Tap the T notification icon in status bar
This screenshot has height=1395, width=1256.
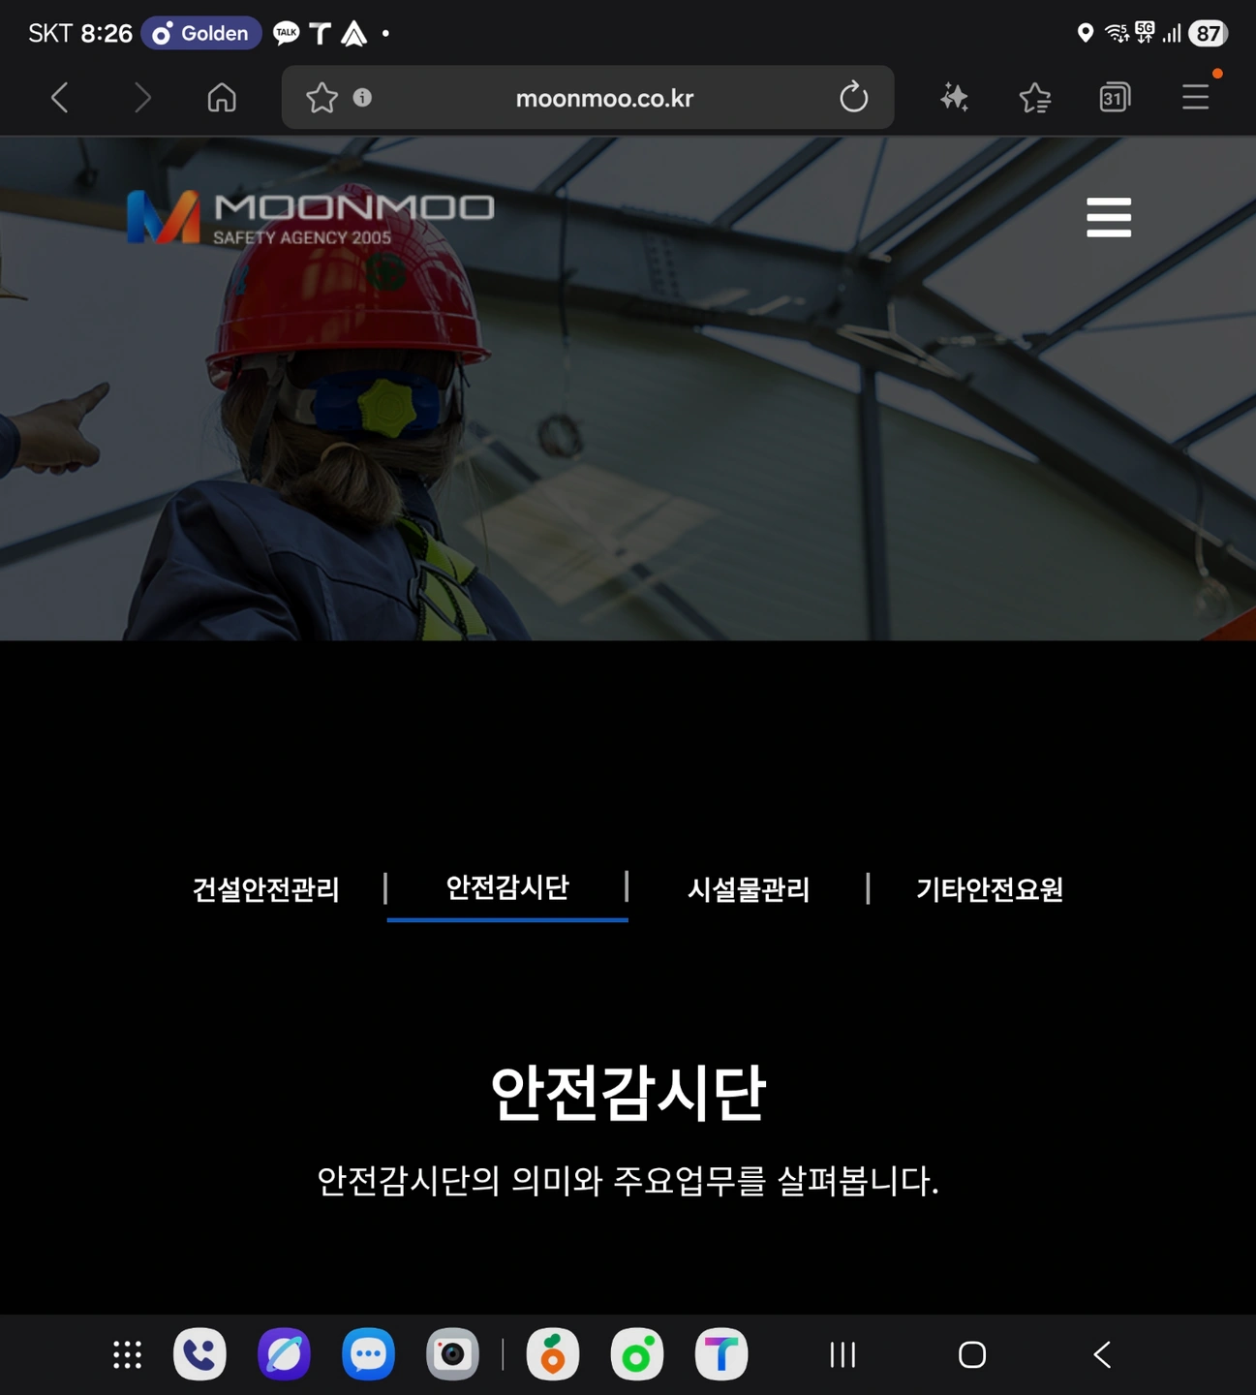320,34
